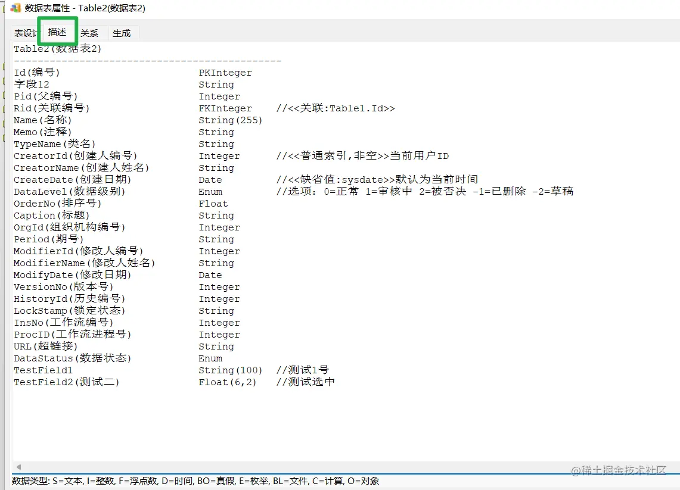Image resolution: width=680 pixels, height=490 pixels.
Task: Switch to the 关系 tab
Action: click(x=89, y=33)
